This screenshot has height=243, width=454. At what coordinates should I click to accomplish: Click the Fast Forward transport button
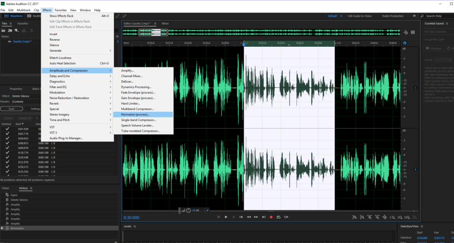coord(256,217)
